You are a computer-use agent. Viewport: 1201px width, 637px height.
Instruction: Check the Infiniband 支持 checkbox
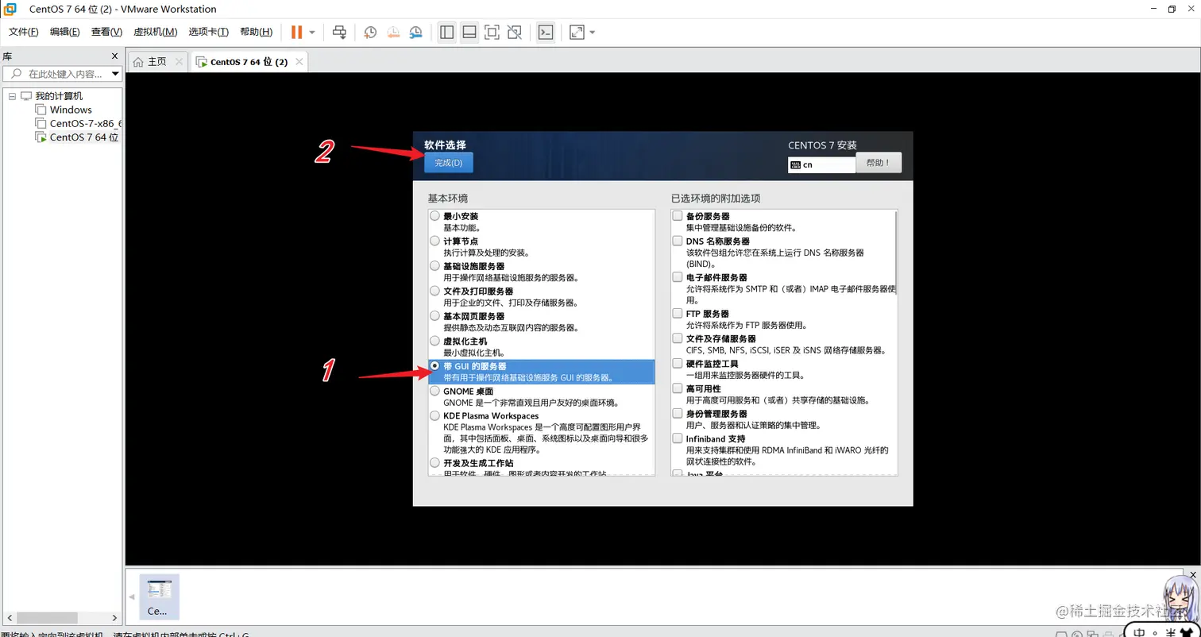[678, 438]
